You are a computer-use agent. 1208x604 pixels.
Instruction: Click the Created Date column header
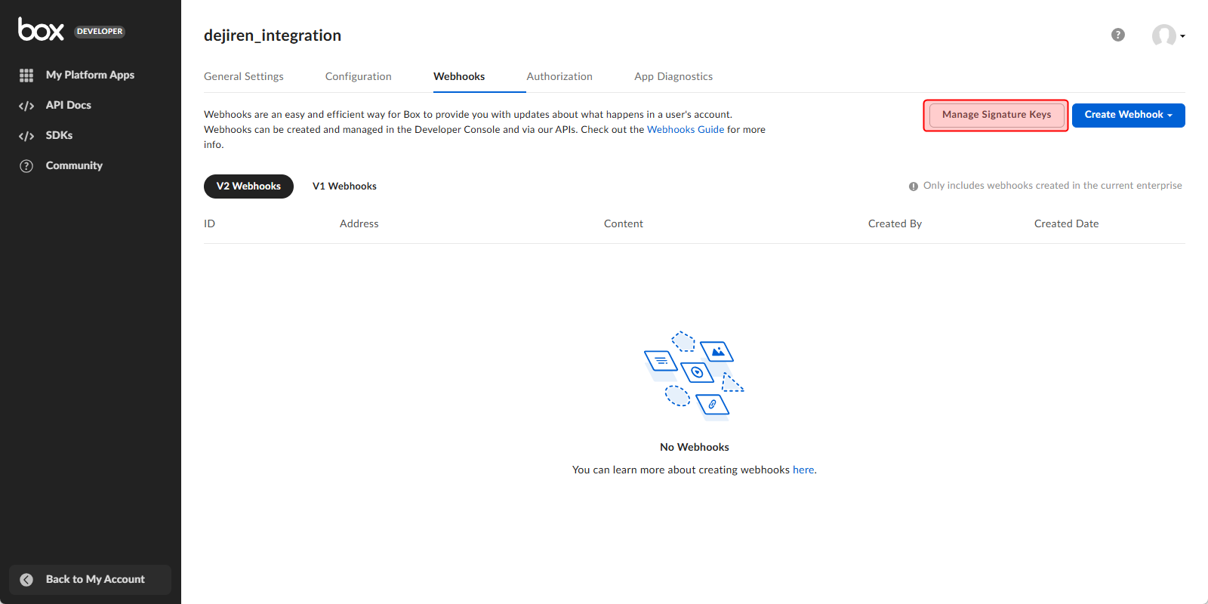[x=1066, y=223]
